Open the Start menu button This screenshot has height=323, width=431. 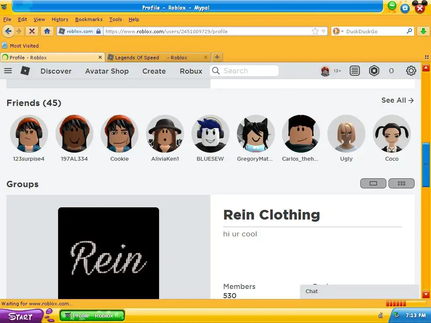pos(21,316)
